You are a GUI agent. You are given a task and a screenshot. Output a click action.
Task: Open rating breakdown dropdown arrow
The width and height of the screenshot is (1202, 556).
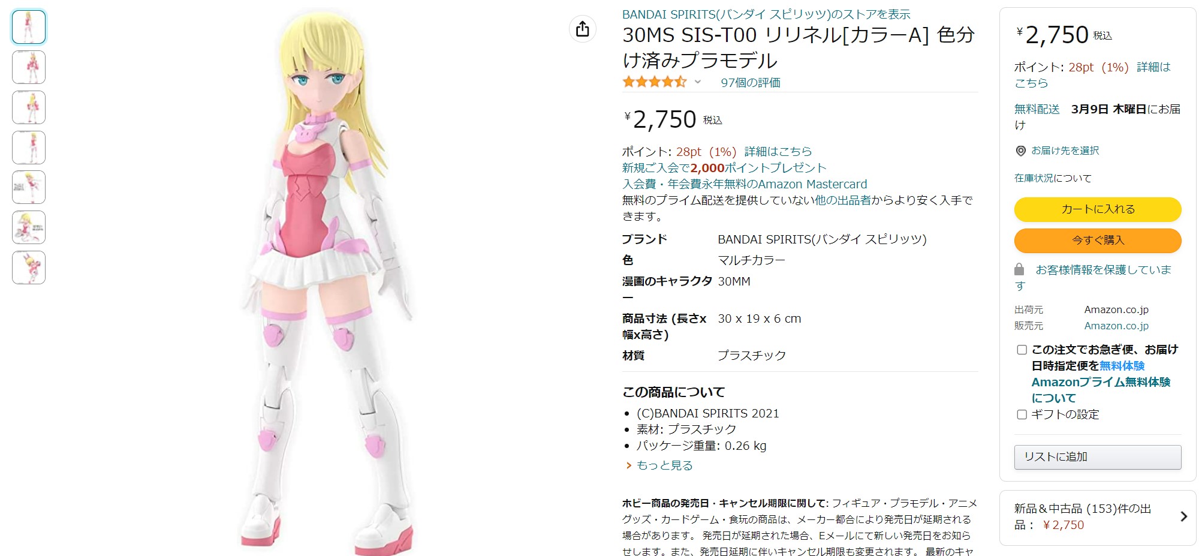tap(698, 82)
